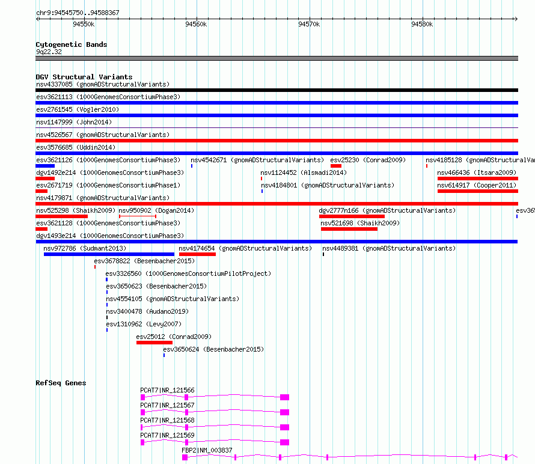Select the blue nsv972786 variant bar
535x464 pixels.
(109, 254)
